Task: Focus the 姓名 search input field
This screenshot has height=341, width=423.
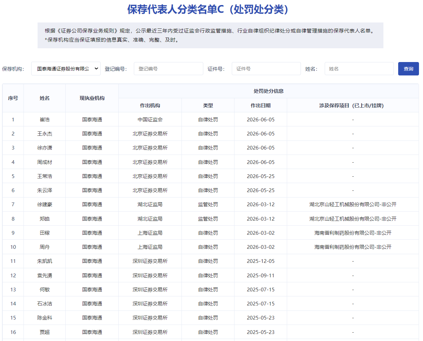Action: 359,69
